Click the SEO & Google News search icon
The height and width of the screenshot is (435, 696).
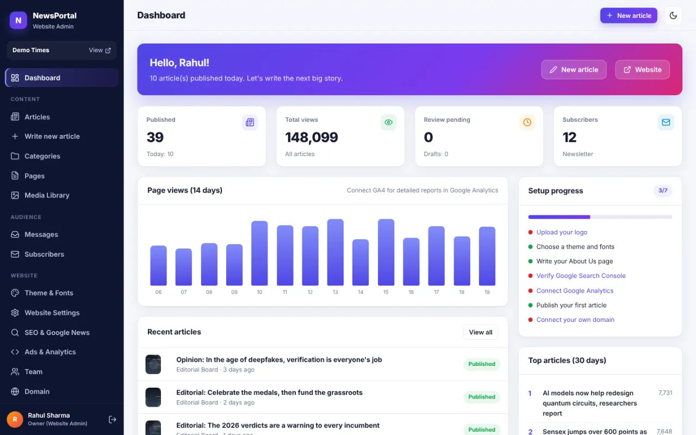pyautogui.click(x=15, y=332)
